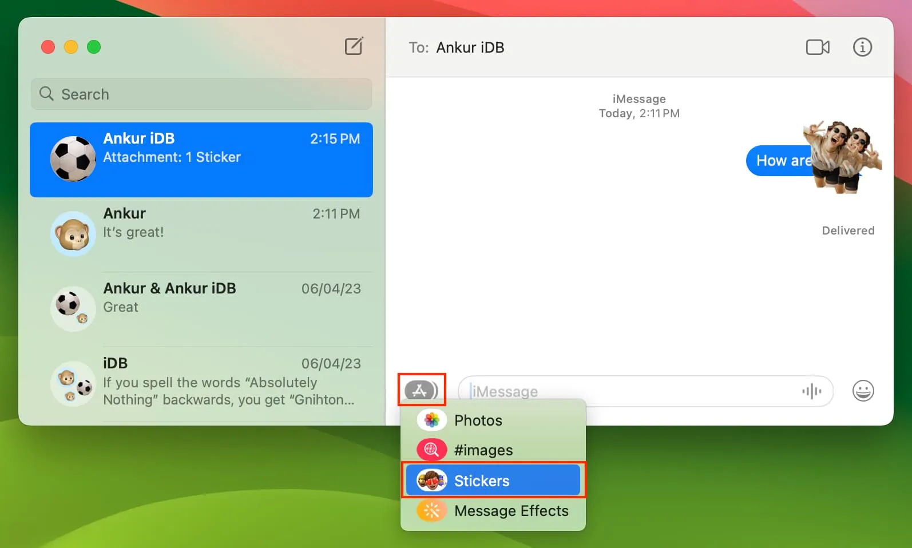Viewport: 912px width, 548px height.
Task: Click the search magnifying glass icon
Action: click(x=46, y=93)
